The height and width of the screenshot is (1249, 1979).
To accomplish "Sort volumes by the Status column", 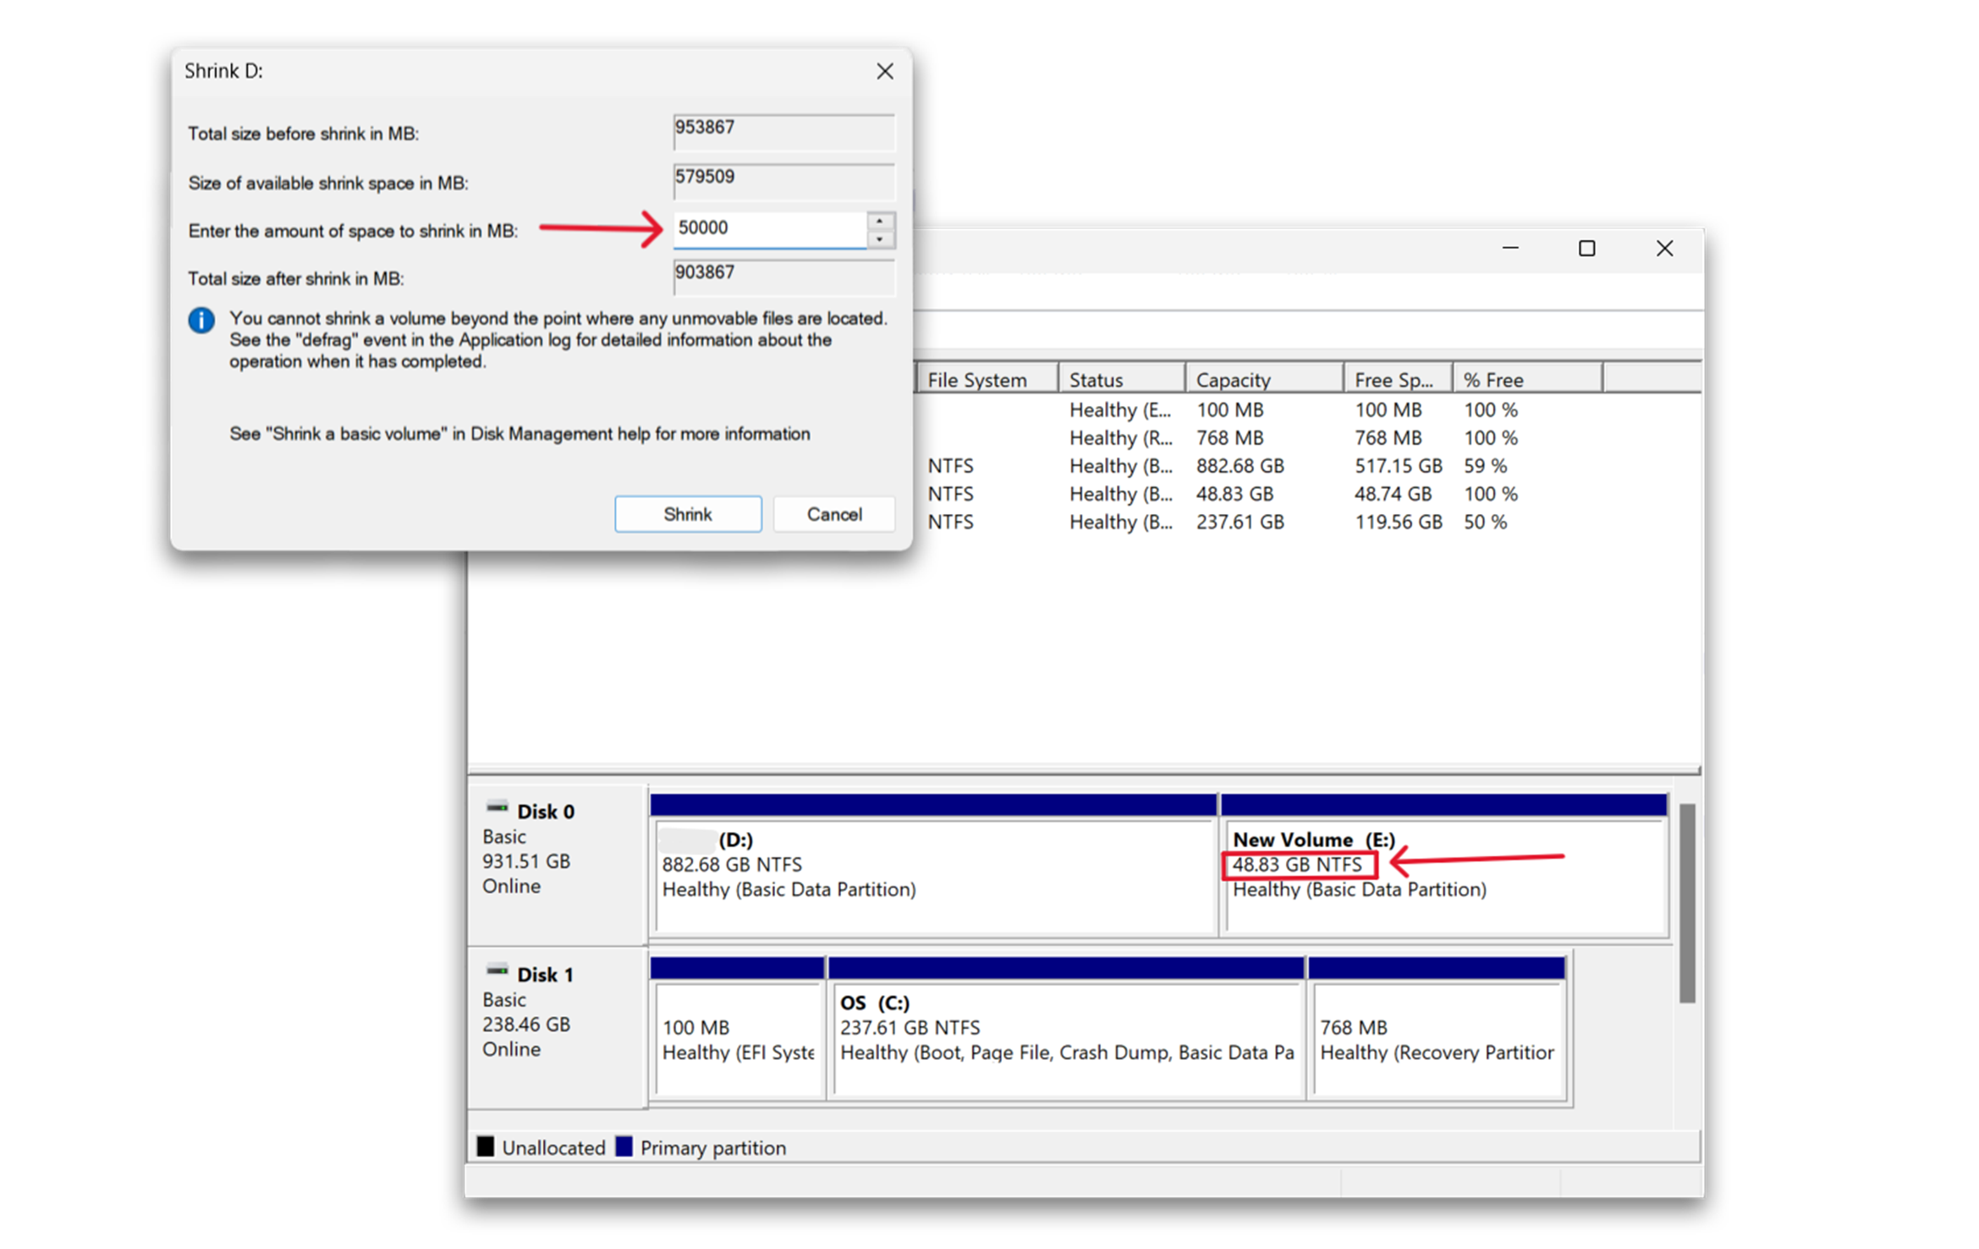I will (1096, 378).
